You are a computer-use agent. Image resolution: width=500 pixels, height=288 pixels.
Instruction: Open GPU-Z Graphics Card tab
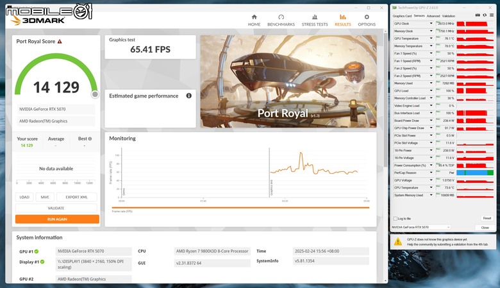point(402,16)
